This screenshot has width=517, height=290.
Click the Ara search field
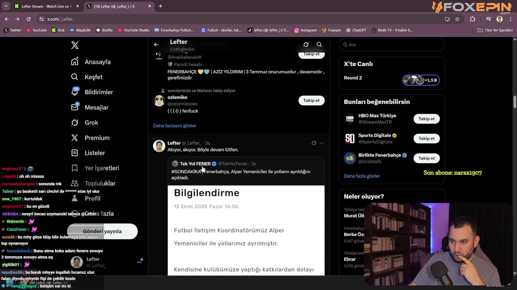392,45
